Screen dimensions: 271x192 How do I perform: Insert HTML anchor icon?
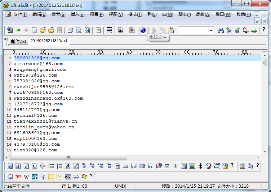click(201, 166)
